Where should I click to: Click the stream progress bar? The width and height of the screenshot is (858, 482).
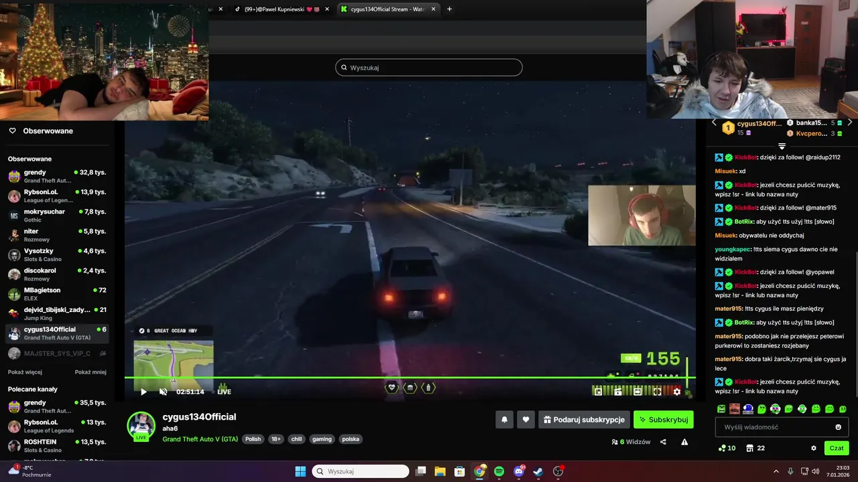click(x=410, y=378)
